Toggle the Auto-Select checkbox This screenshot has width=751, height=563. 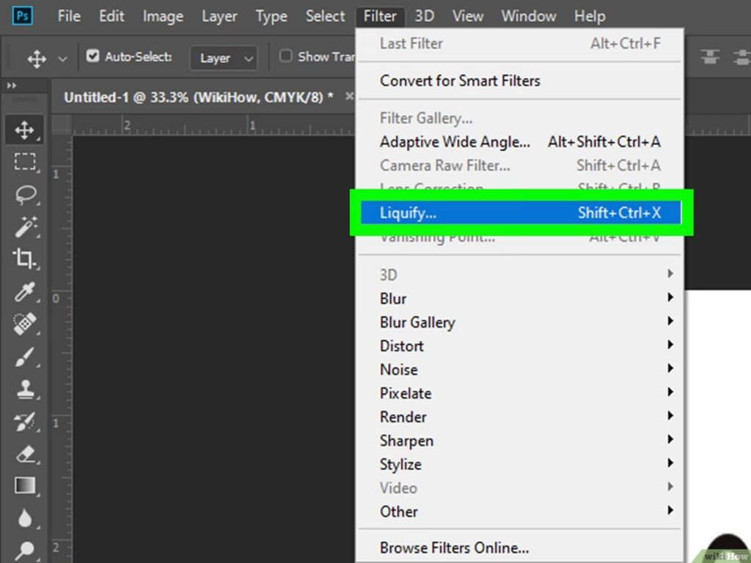pyautogui.click(x=92, y=56)
